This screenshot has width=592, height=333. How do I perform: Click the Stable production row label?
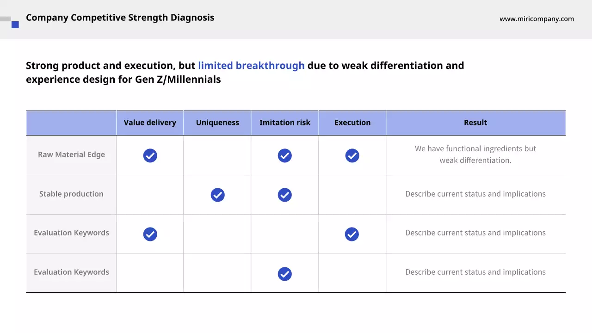[x=71, y=194]
